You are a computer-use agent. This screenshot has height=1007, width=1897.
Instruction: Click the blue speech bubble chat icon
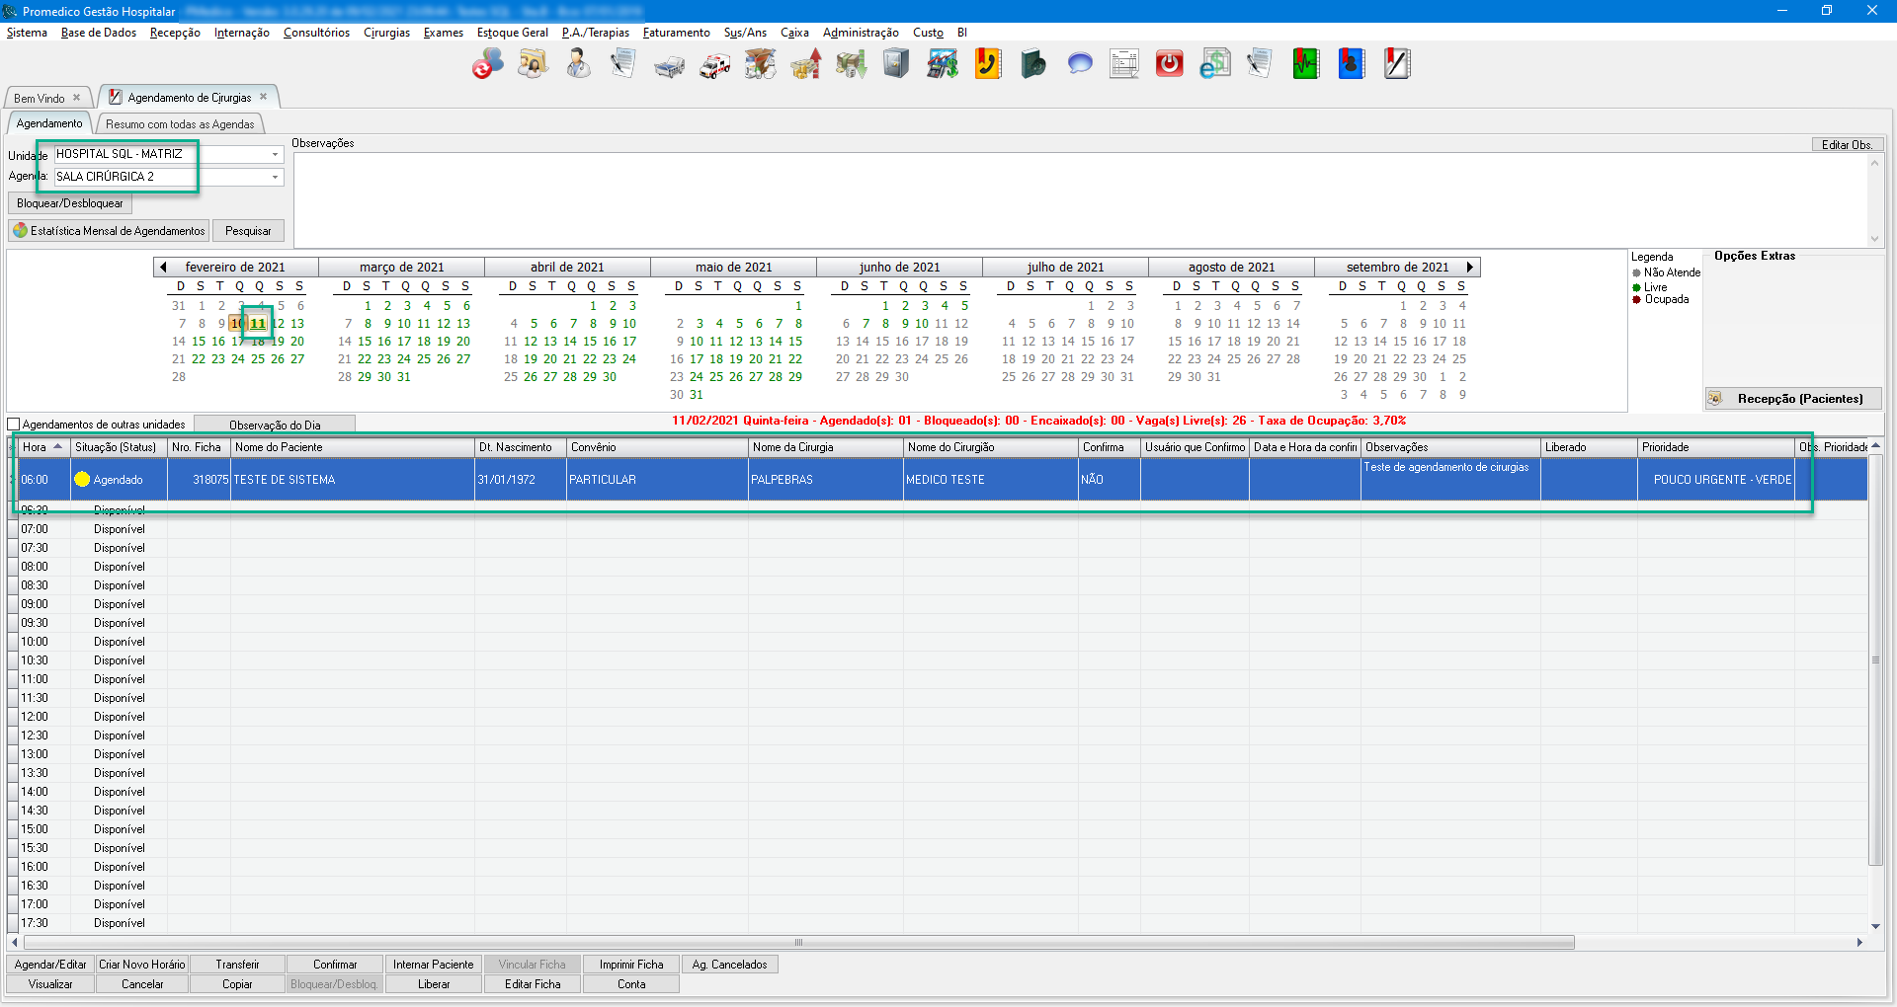[x=1080, y=65]
